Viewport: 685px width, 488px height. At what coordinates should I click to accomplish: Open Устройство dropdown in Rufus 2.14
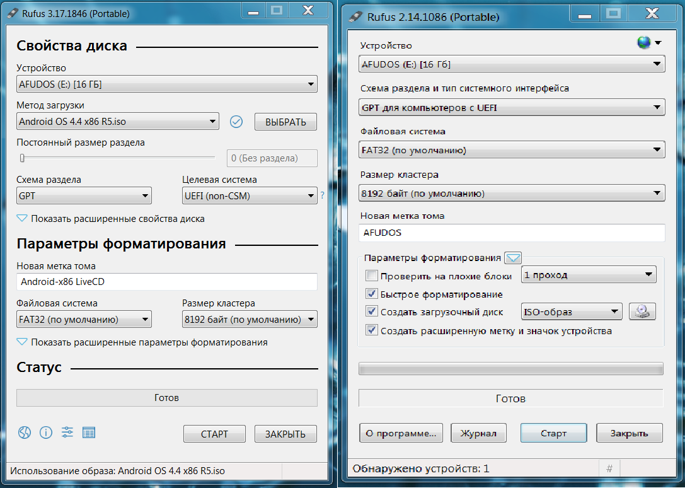click(x=512, y=64)
